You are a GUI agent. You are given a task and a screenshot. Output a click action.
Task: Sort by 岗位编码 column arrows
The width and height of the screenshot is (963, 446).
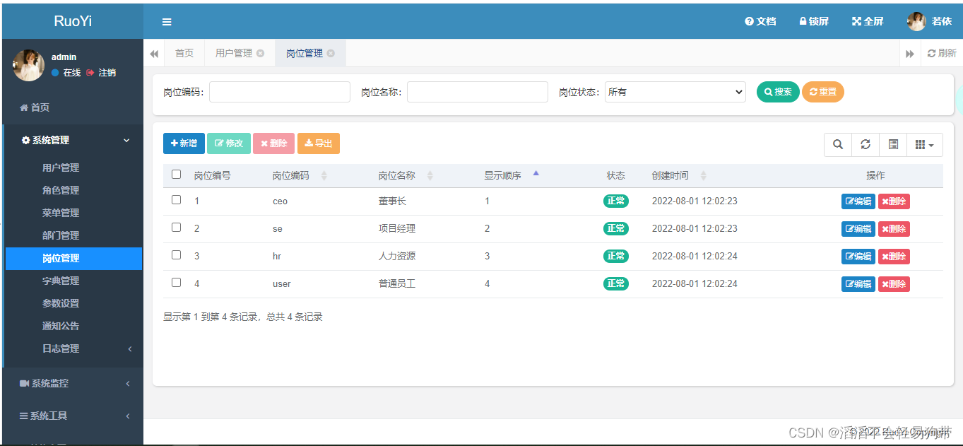pyautogui.click(x=324, y=176)
